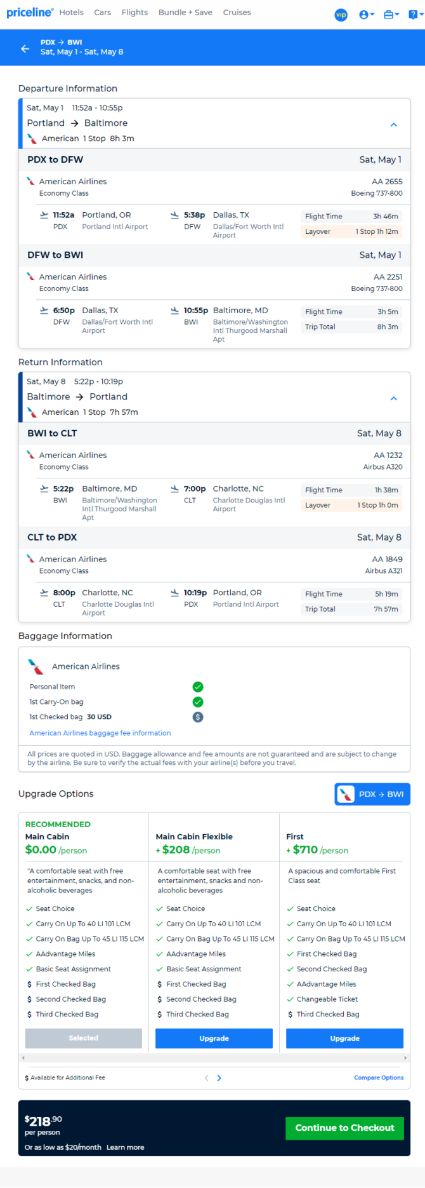Click the priceline logo
This screenshot has width=425, height=1188.
29,13
